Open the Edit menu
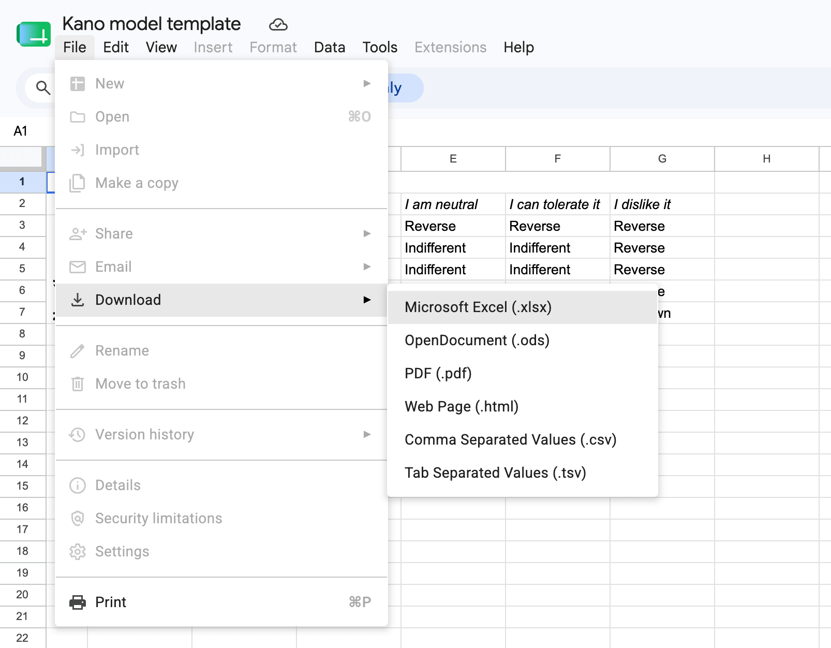Screen dimensions: 831x648 [116, 48]
